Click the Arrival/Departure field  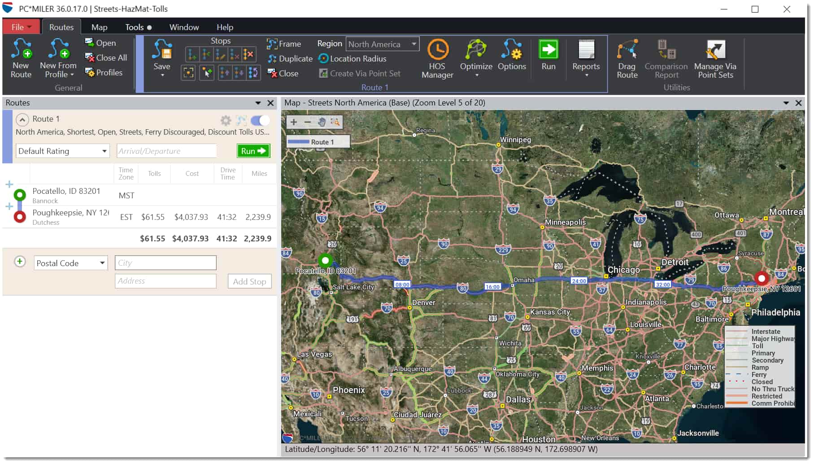(167, 151)
